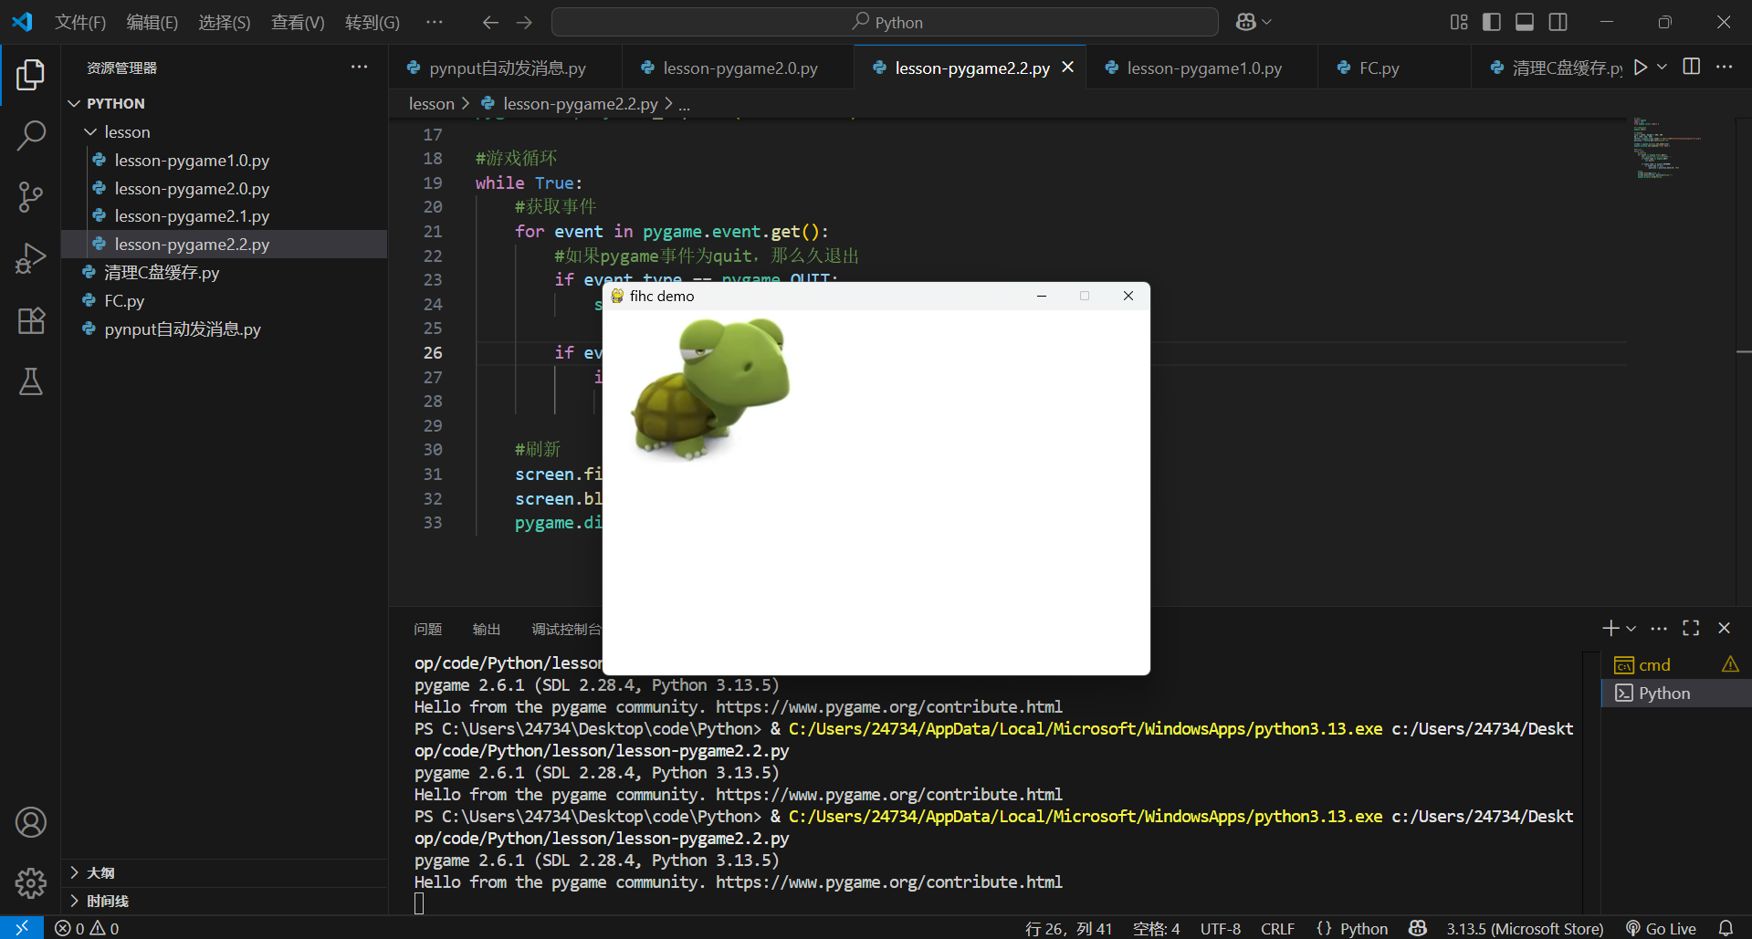Screen dimensions: 1752x939
Task: Open Explorer views and more actions ellipsis
Action: click(359, 68)
